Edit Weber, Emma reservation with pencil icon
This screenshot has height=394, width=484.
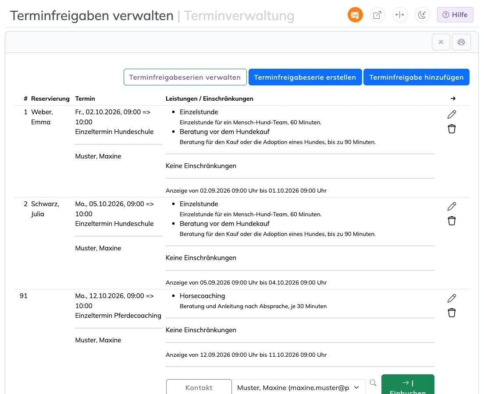pyautogui.click(x=452, y=114)
